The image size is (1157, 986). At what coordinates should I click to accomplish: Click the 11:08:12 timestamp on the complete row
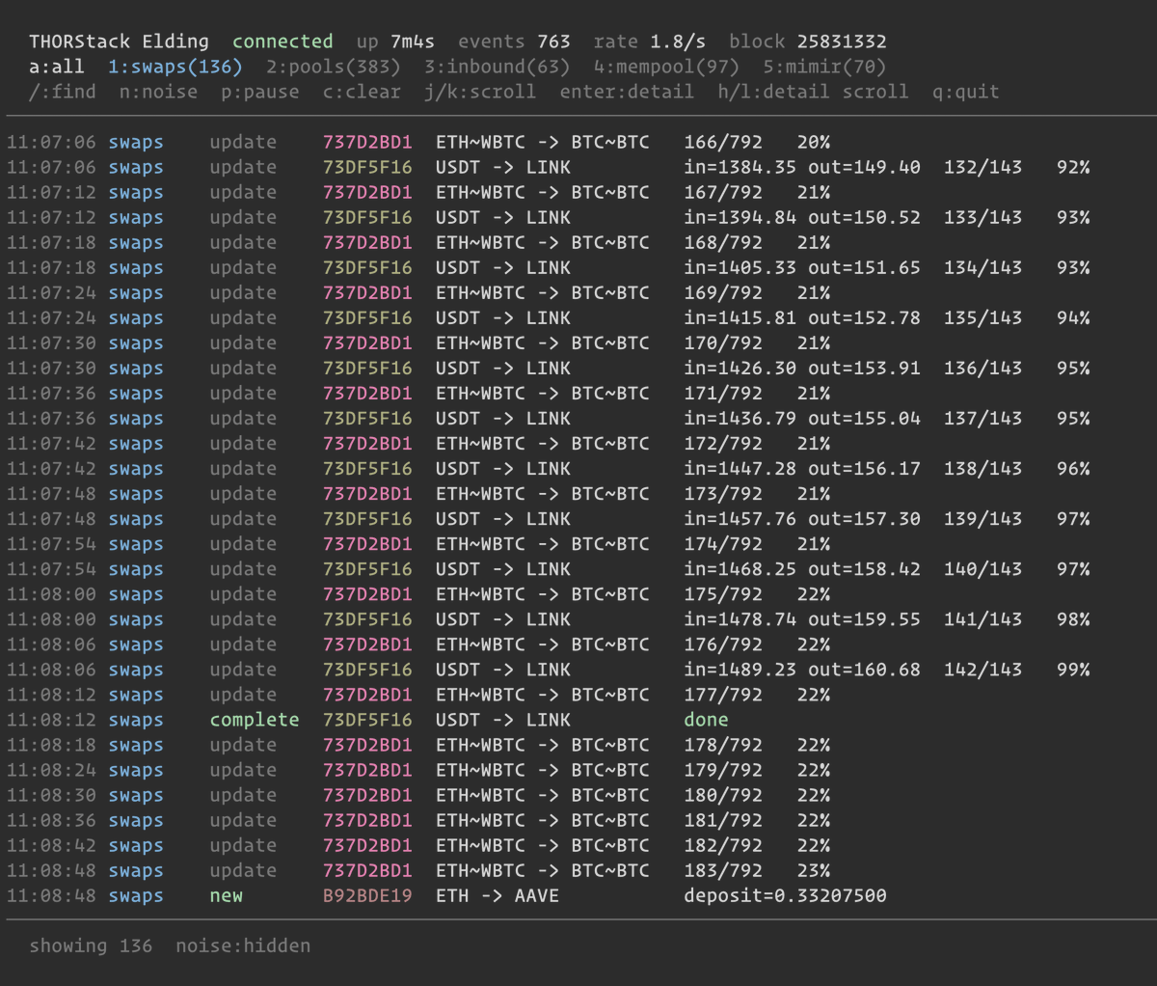51,720
